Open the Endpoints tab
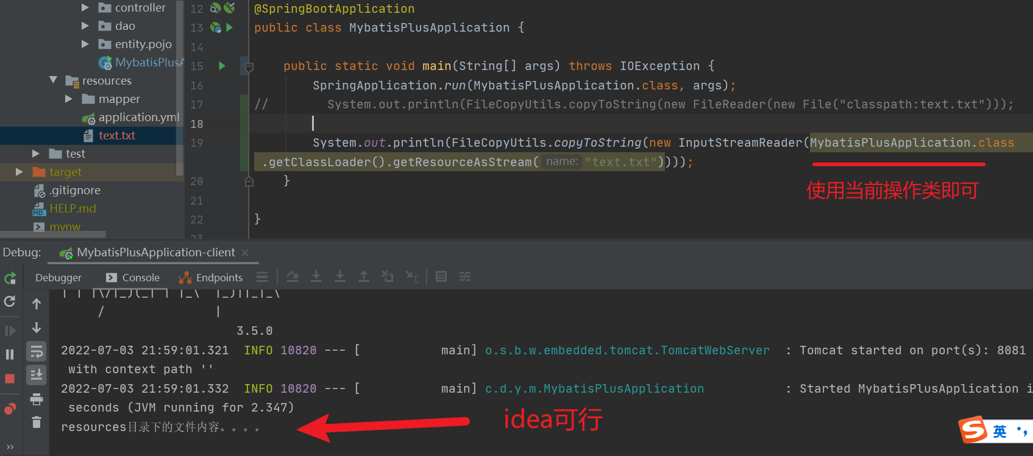 (x=211, y=278)
